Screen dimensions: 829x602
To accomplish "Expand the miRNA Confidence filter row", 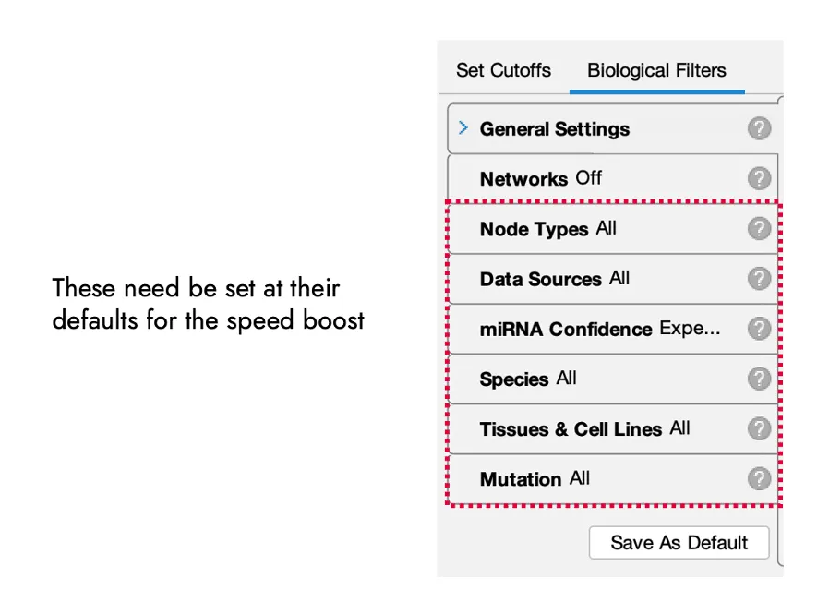I will pos(600,329).
